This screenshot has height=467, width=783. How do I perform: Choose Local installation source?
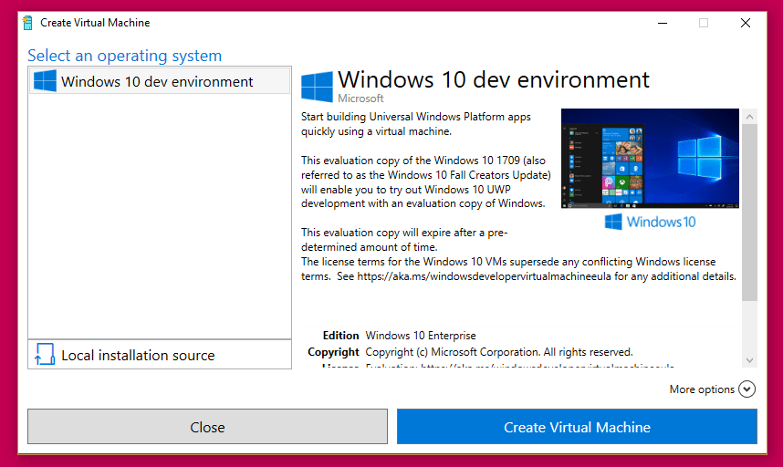[x=160, y=355]
